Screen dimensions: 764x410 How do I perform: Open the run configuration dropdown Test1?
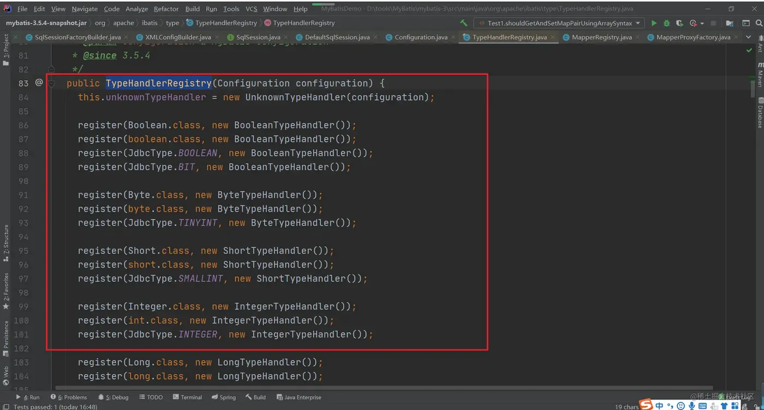(559, 23)
